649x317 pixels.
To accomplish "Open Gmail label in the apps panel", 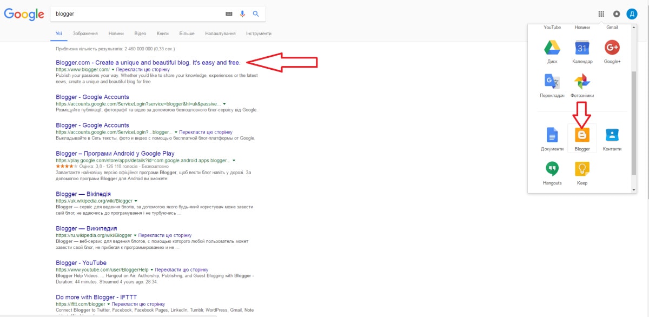I will (x=612, y=27).
